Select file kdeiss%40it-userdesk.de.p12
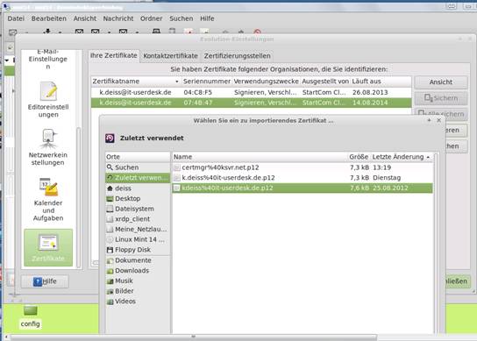The width and height of the screenshot is (477, 341). (303, 188)
